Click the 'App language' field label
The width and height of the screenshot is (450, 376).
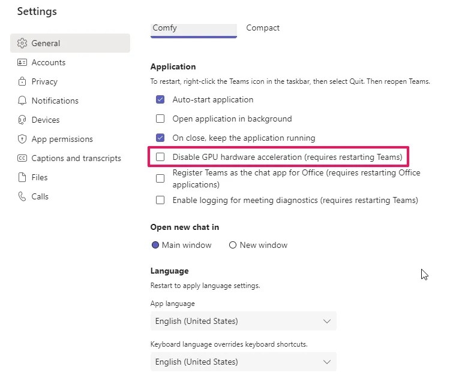(x=172, y=304)
